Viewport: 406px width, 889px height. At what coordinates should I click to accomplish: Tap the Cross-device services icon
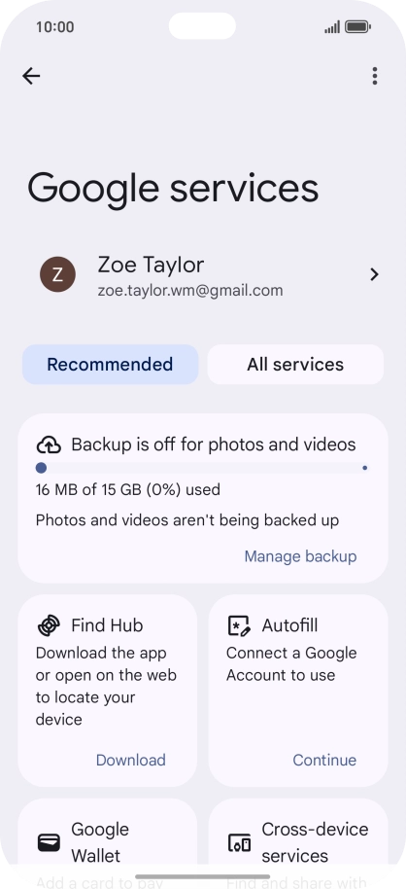pyautogui.click(x=239, y=842)
